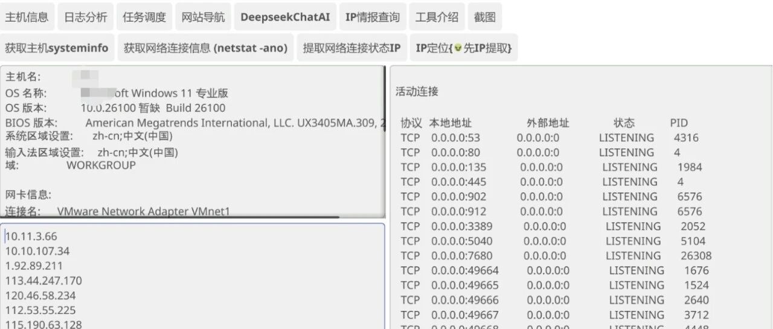
Task: Click local address 0.0.0.0:80
Action: tap(456, 153)
